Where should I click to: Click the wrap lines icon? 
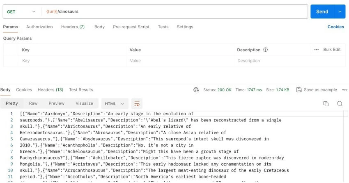137,104
